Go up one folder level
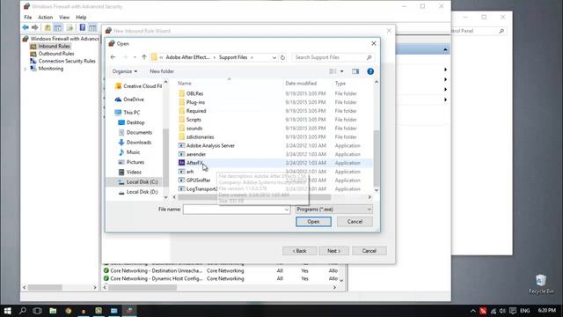 click(x=144, y=57)
